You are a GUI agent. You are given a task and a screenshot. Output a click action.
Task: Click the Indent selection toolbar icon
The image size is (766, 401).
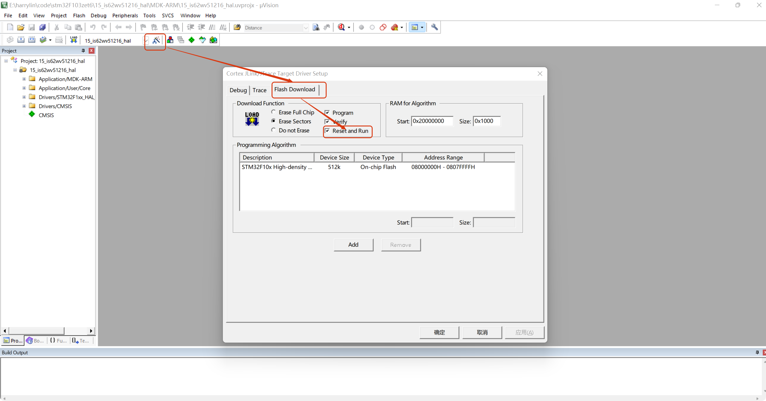pos(190,27)
